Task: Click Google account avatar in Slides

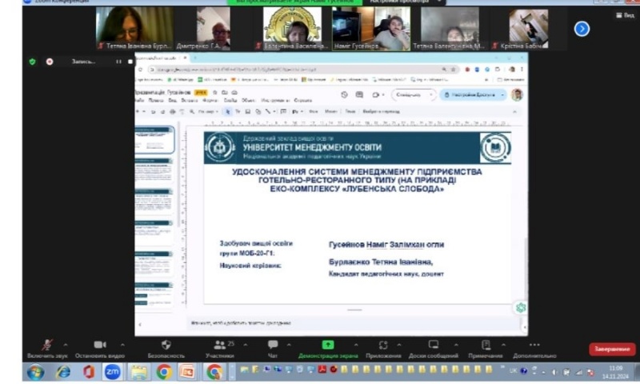Action: click(517, 94)
